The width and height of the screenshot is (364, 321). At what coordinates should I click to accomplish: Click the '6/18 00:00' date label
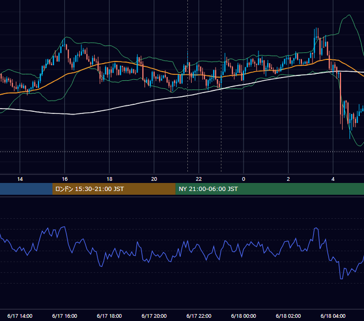244,316
